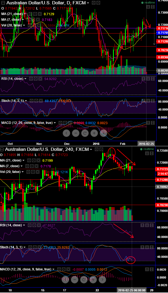Expand MACD dropdown arrow in daily chart

click(55, 123)
